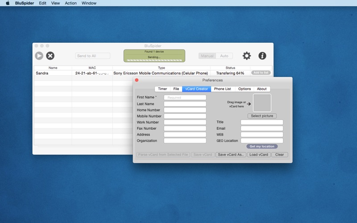Viewport: 357px width, 223px height.
Task: Click the Get my location button
Action: click(262, 146)
